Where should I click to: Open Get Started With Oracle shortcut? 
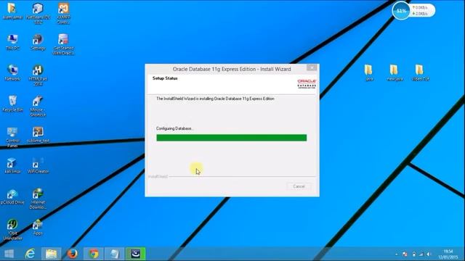click(x=63, y=44)
